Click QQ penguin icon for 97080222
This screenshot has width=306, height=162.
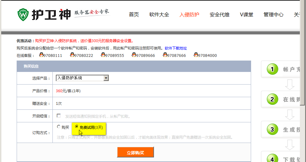tap(72, 55)
